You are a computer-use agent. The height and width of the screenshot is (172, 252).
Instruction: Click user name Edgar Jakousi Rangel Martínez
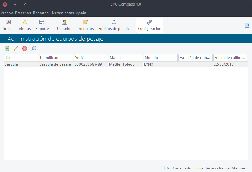(221, 168)
